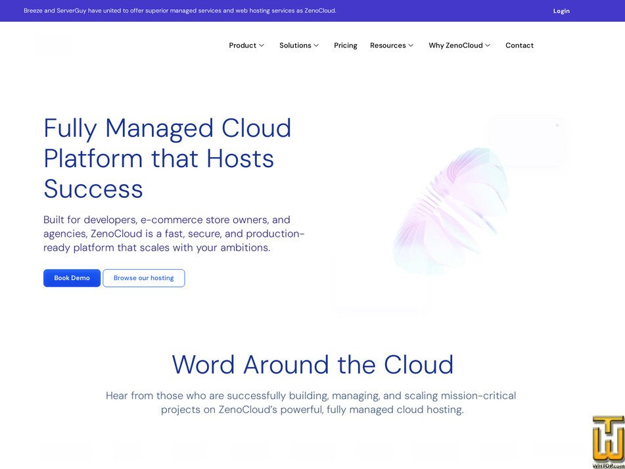
Task: Open the Resources menu
Action: pos(388,45)
